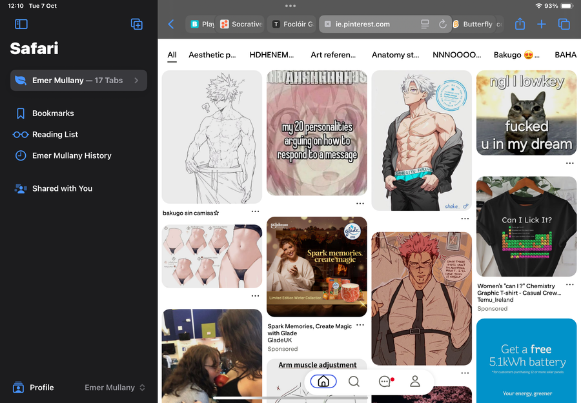Viewport: 581px width, 403px height.
Task: Select Aesthetic p... board filter
Action: click(x=212, y=55)
